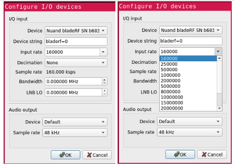Select 500000 in Input rate list
The width and height of the screenshot is (234, 167).
coord(188,69)
